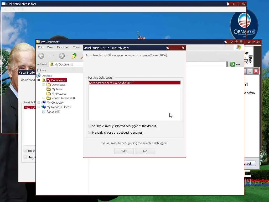Viewport: 269px width, 202px height.
Task: Select the My Music folder icon
Action: pos(49,89)
